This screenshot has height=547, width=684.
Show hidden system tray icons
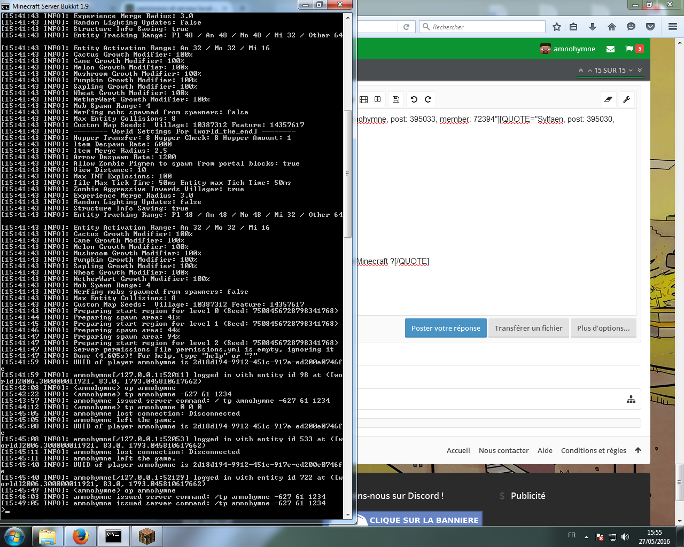coord(586,536)
